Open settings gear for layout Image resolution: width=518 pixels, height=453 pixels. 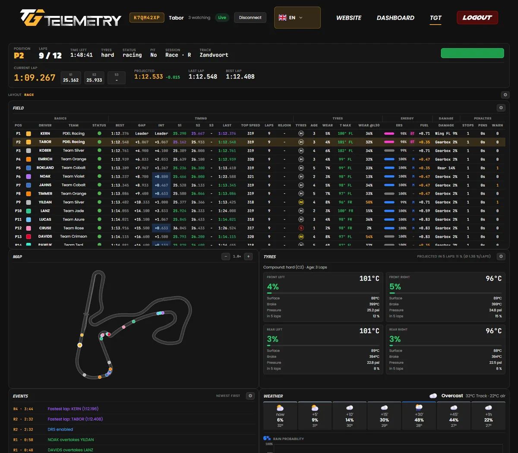[x=505, y=95]
